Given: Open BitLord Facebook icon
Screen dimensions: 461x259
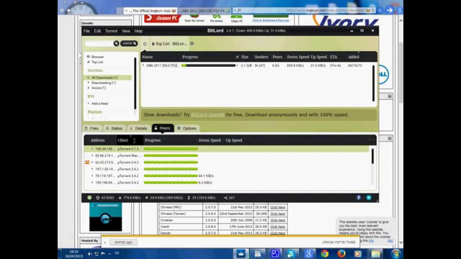Looking at the screenshot, I should coord(359,197).
